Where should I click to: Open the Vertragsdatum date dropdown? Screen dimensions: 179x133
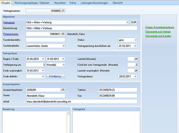tap(135, 76)
